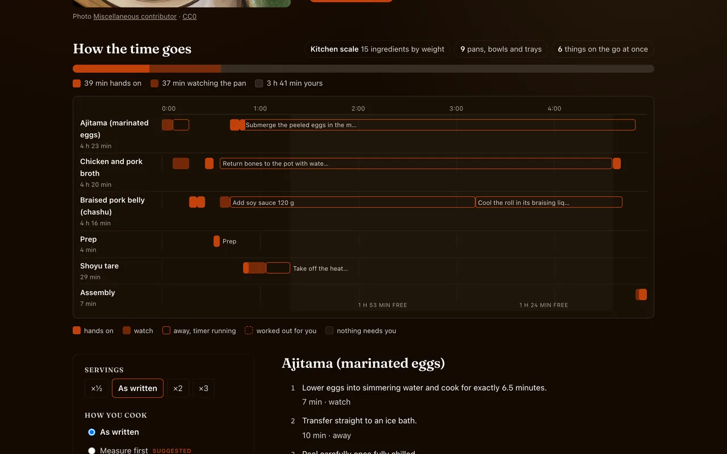Click the dark 'yours' segment of time bar
Screen dimensions: 727x454
click(x=437, y=69)
